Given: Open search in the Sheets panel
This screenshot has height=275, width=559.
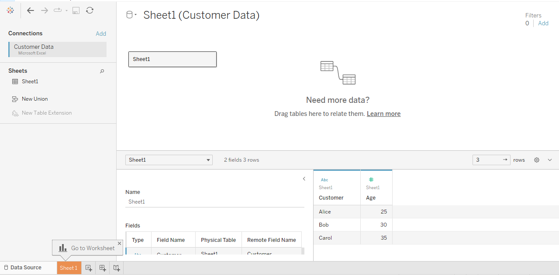Looking at the screenshot, I should click(x=102, y=71).
